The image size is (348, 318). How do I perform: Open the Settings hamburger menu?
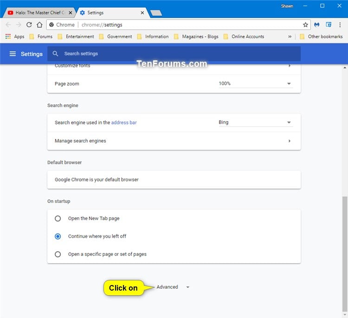click(x=13, y=54)
